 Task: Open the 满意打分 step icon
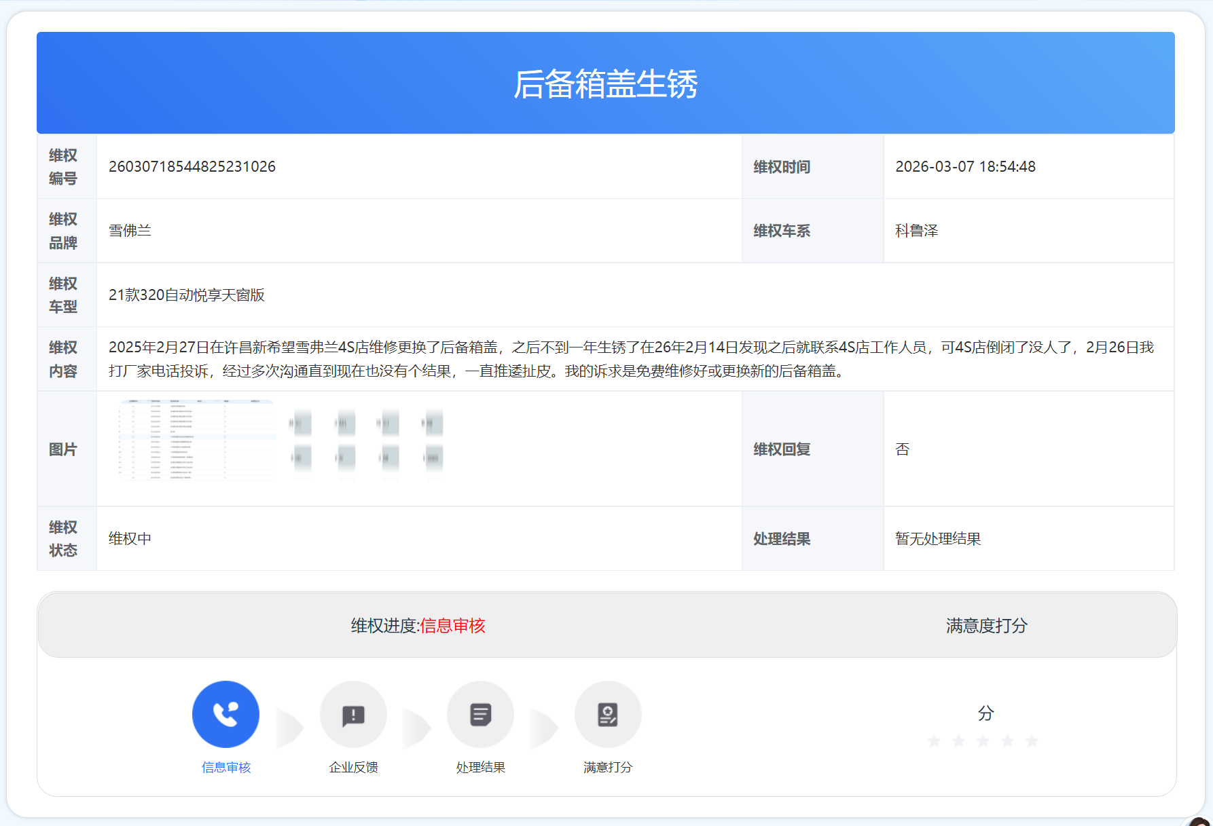tap(608, 714)
